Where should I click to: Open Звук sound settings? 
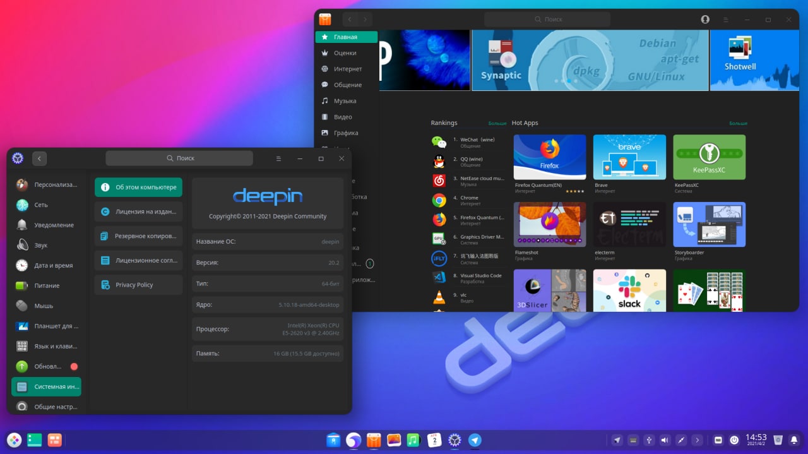[x=47, y=245]
